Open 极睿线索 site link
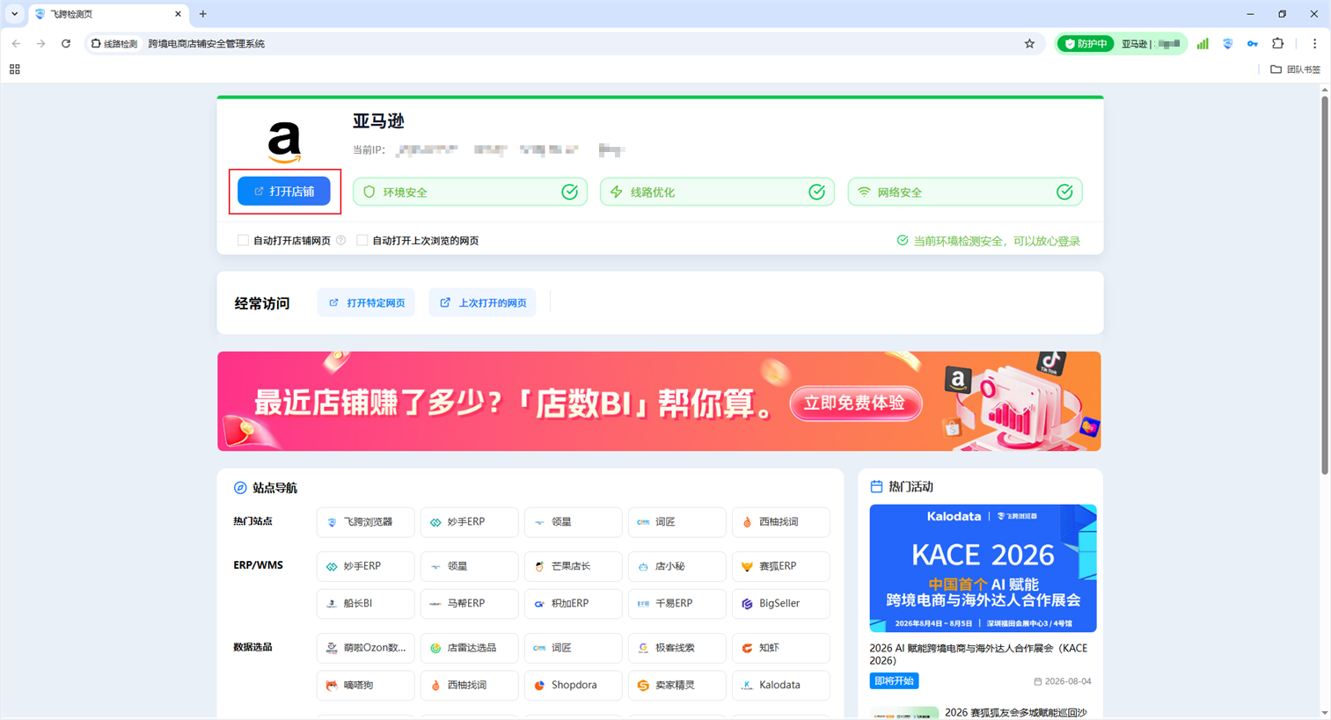This screenshot has width=1331, height=720. (x=676, y=648)
